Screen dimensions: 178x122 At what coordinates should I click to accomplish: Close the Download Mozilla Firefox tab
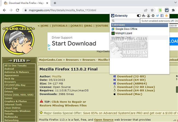coord(47,3)
